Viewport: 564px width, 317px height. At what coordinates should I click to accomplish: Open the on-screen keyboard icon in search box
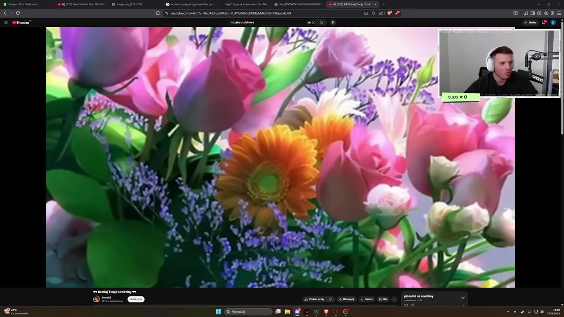[x=309, y=22]
